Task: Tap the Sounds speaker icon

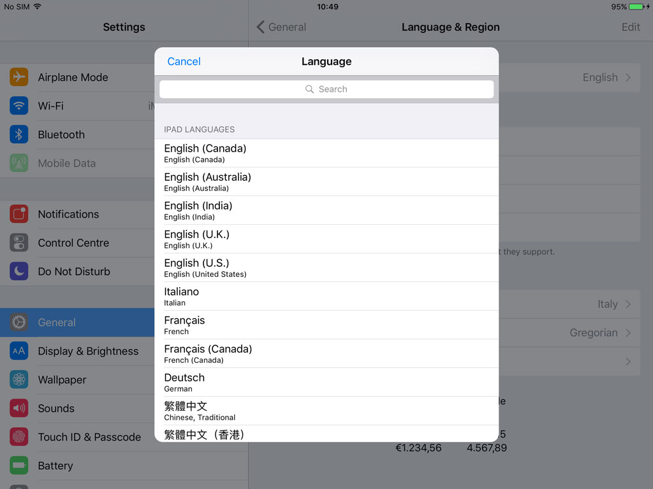Action: click(x=19, y=408)
